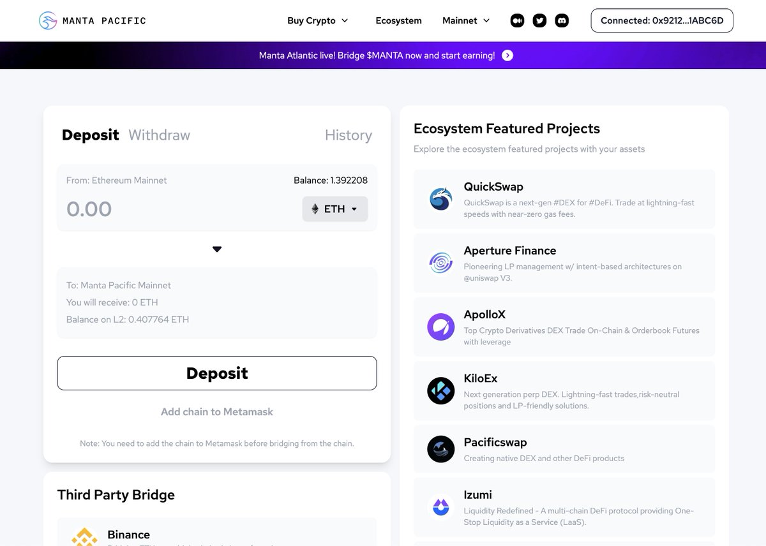766x546 pixels.
Task: Click the Izumi logo icon
Action: (x=440, y=507)
